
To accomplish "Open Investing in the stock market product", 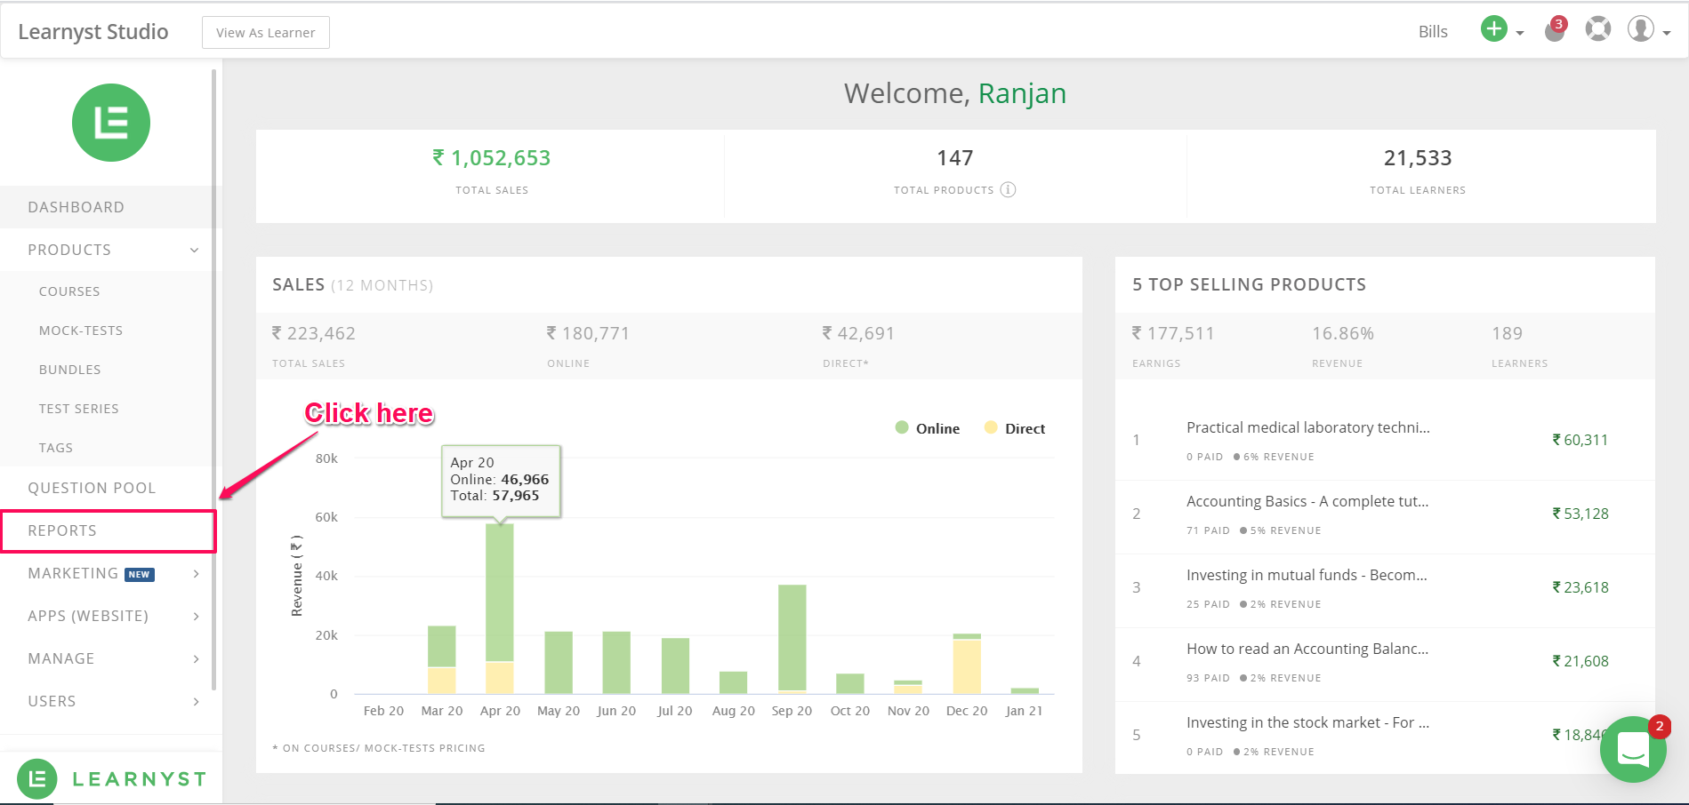I will [1307, 722].
